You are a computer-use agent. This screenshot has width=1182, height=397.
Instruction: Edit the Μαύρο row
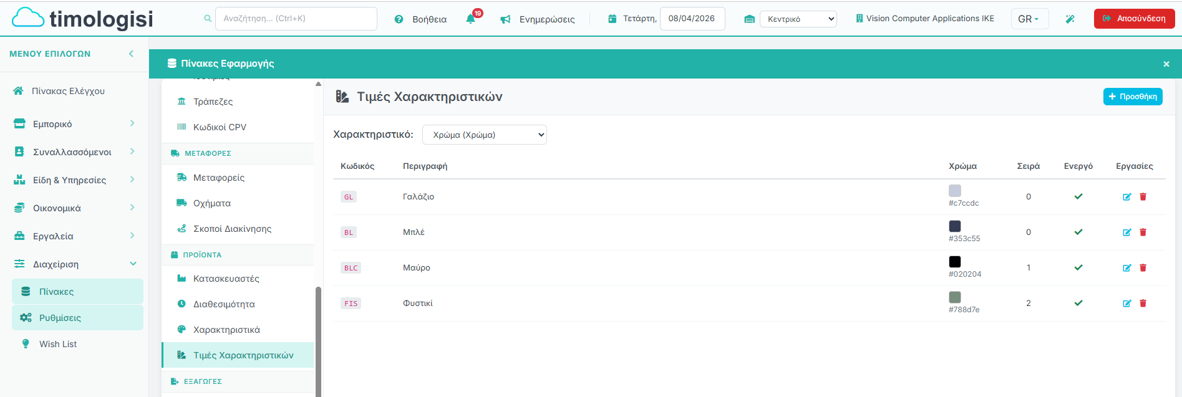pyautogui.click(x=1126, y=268)
